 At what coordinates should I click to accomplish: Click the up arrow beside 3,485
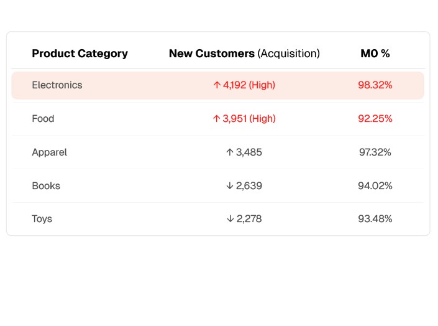click(229, 152)
